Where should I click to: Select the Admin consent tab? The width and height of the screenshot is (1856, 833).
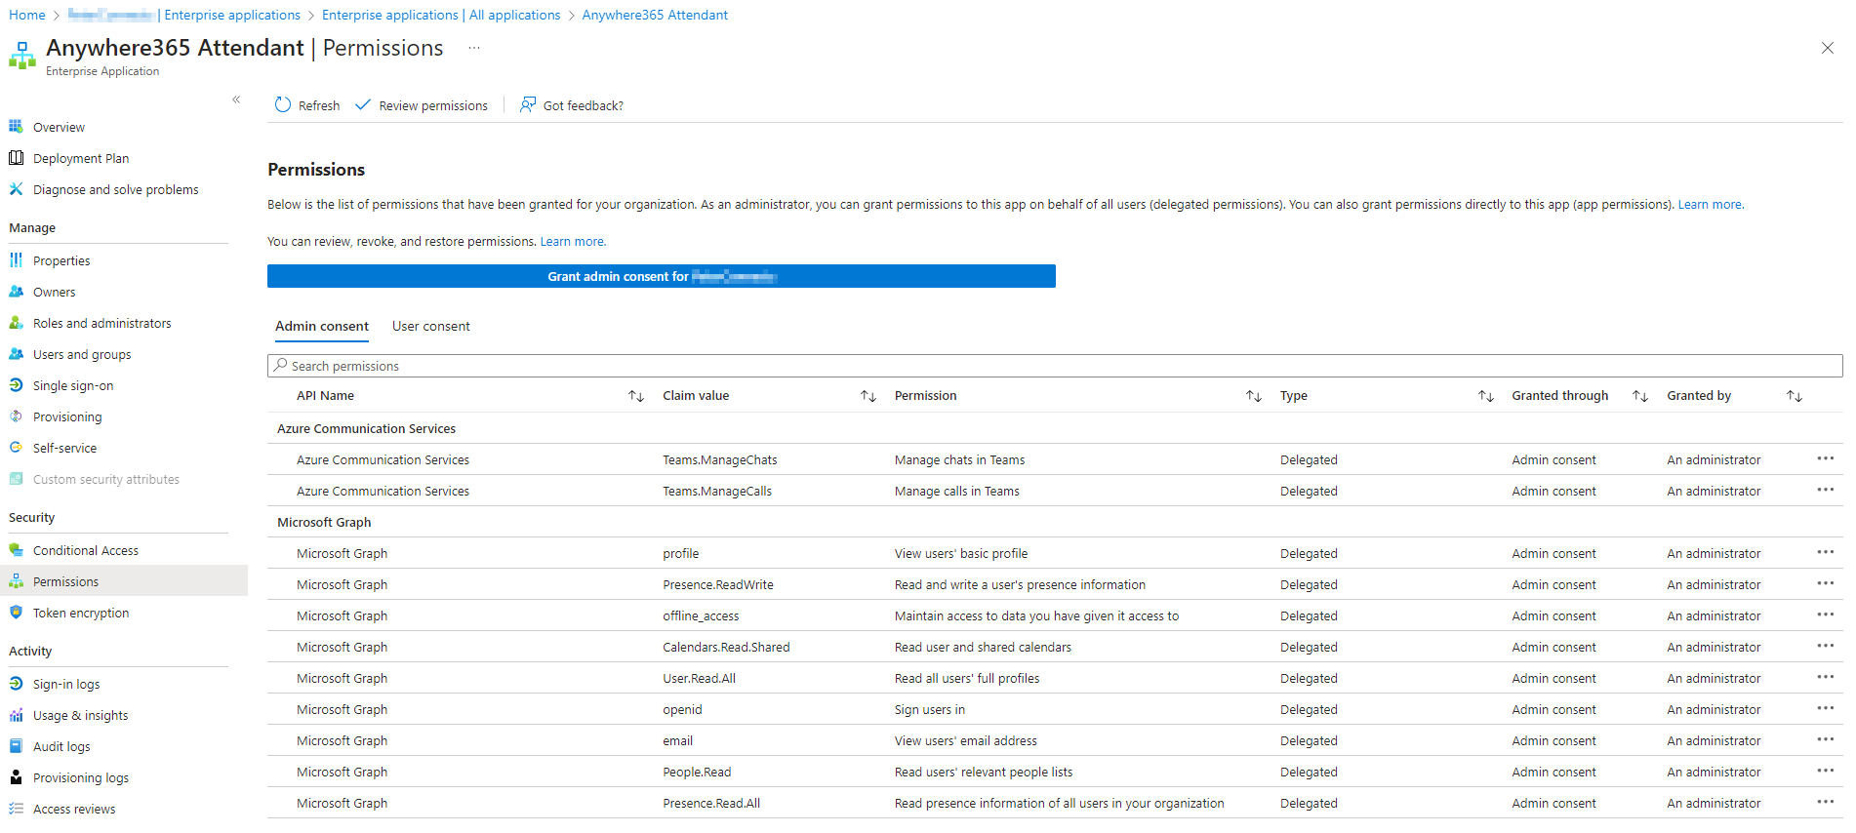321,327
